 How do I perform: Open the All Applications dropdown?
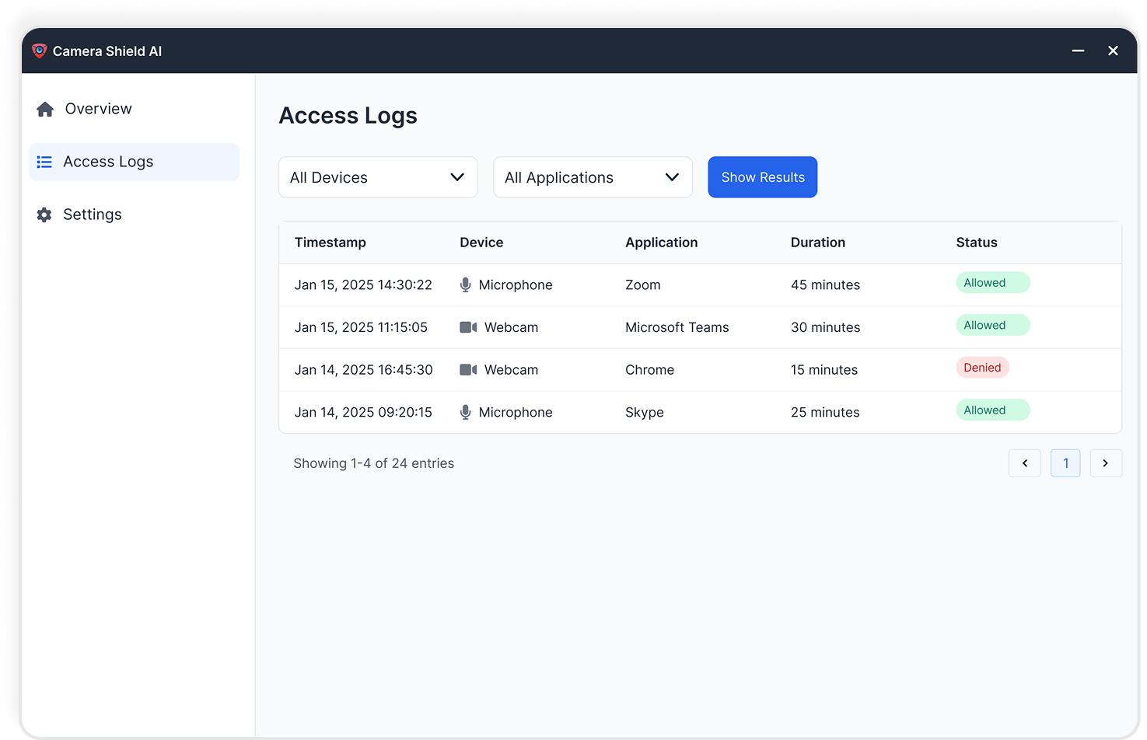pos(593,177)
